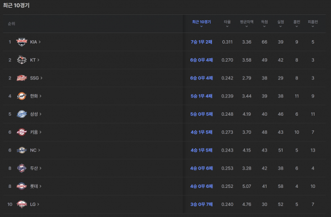Image resolution: width=331 pixels, height=217 pixels.
Task: Open the 삼성 Lions team logo
Action: [x=22, y=114]
